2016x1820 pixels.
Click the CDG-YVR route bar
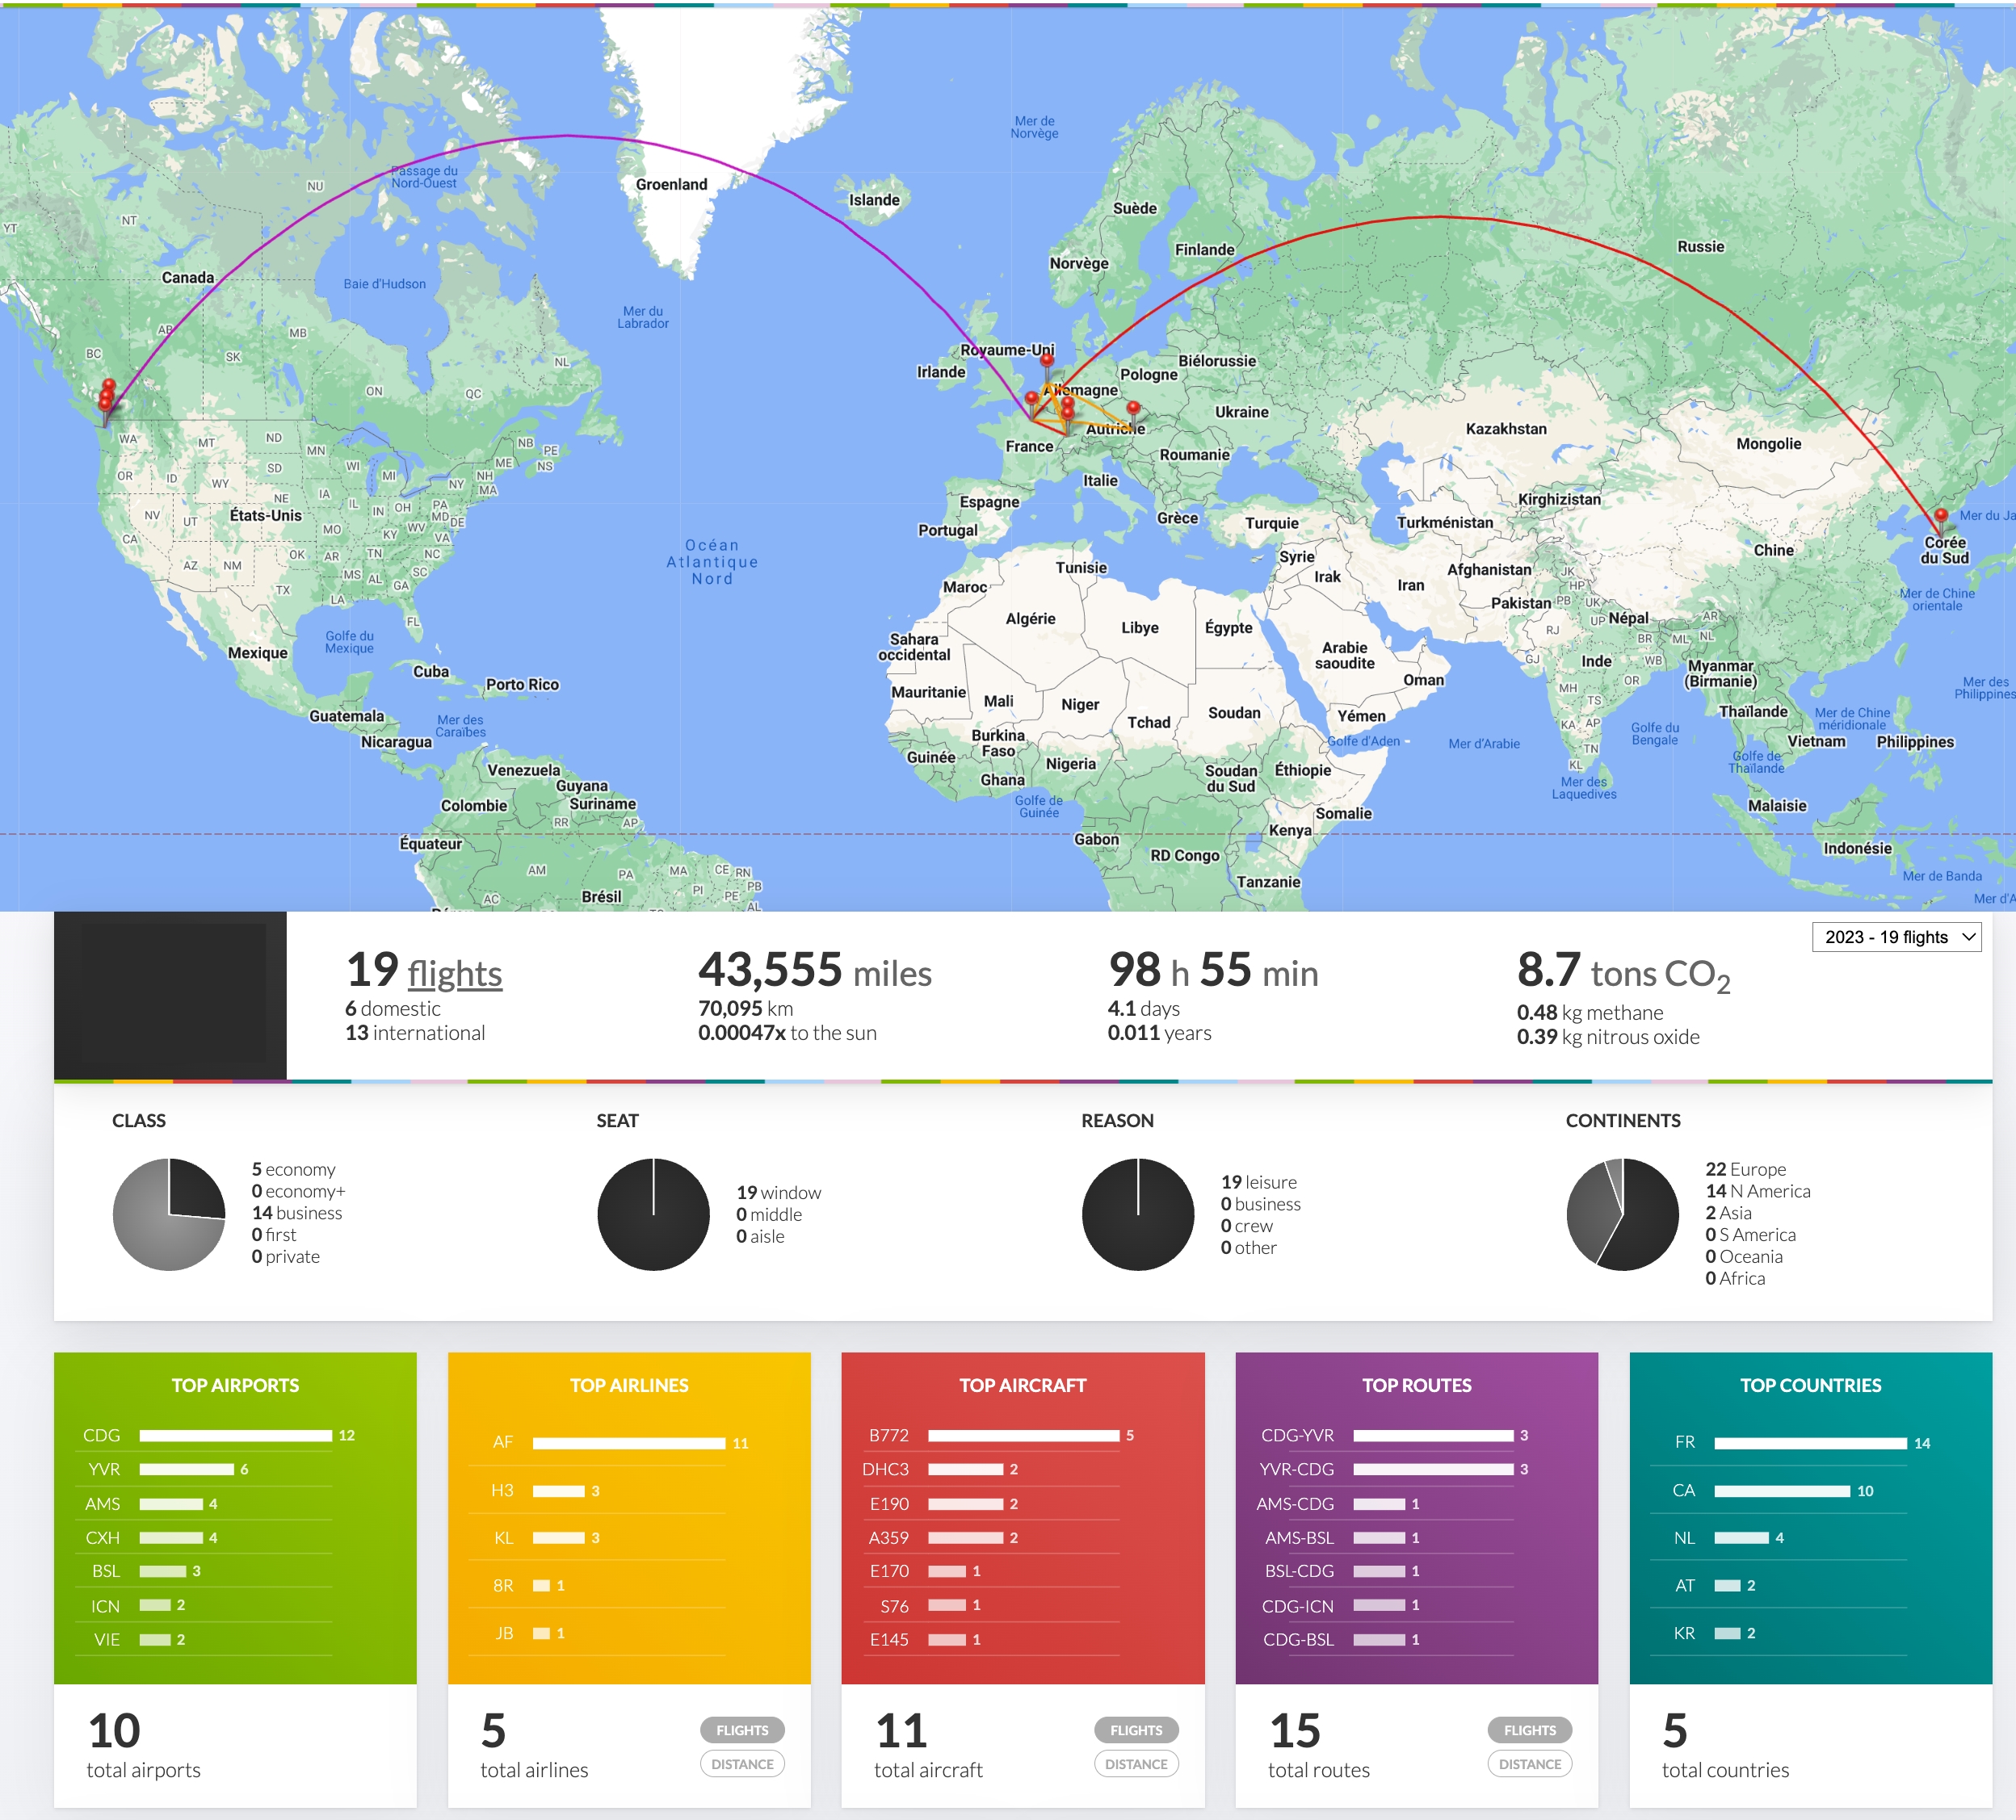pos(1433,1435)
